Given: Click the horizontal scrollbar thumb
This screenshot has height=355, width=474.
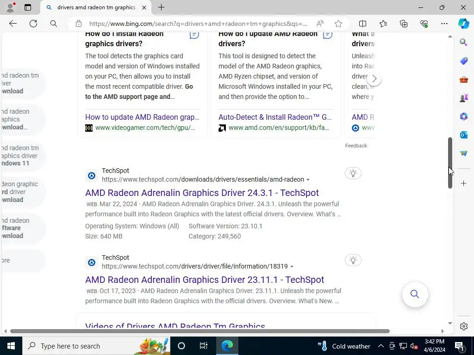Looking at the screenshot, I should coord(200,331).
